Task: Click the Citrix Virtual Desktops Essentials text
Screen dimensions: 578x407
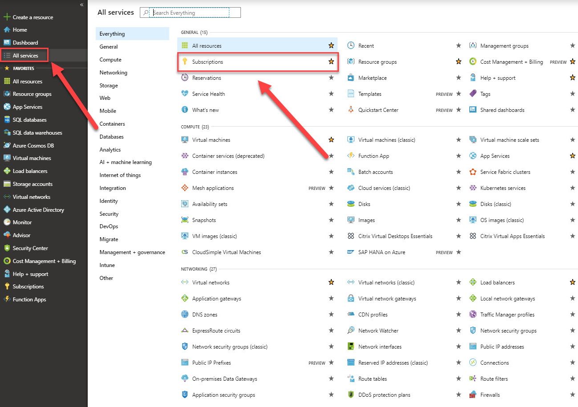Action: (395, 236)
